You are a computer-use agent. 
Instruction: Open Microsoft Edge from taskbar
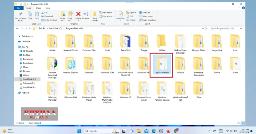[x=154, y=131]
